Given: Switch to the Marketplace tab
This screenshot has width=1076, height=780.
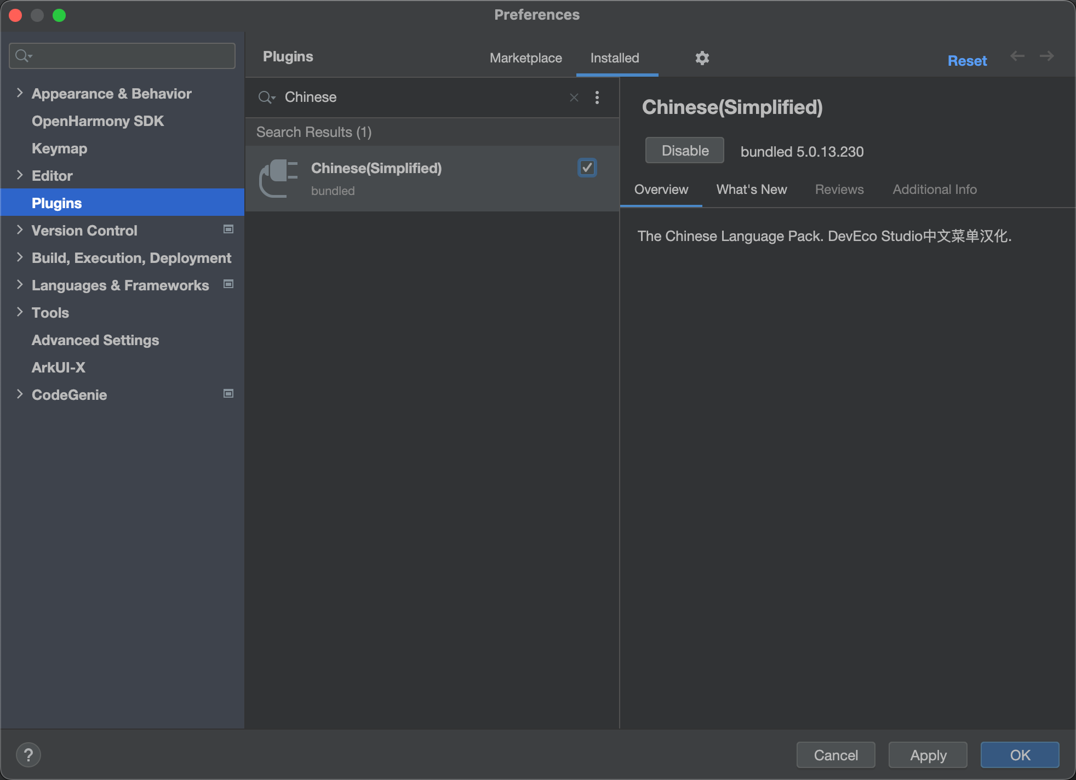Looking at the screenshot, I should click(525, 58).
